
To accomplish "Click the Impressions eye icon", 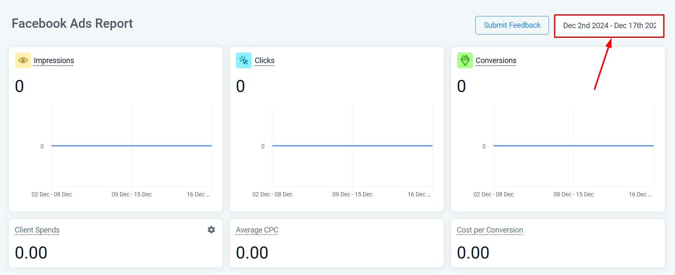I will click(23, 61).
